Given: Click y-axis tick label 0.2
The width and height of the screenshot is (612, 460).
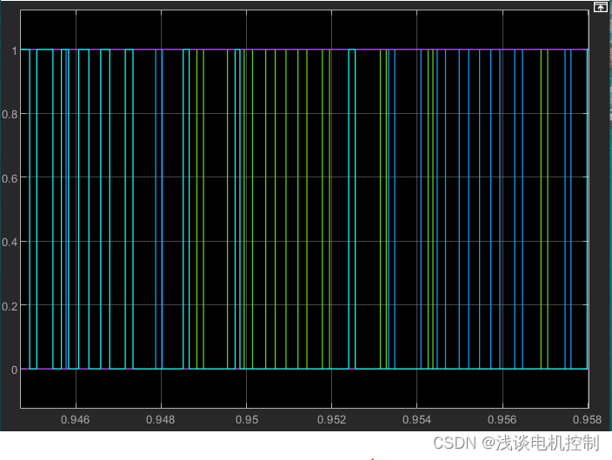Looking at the screenshot, I should coord(10,306).
